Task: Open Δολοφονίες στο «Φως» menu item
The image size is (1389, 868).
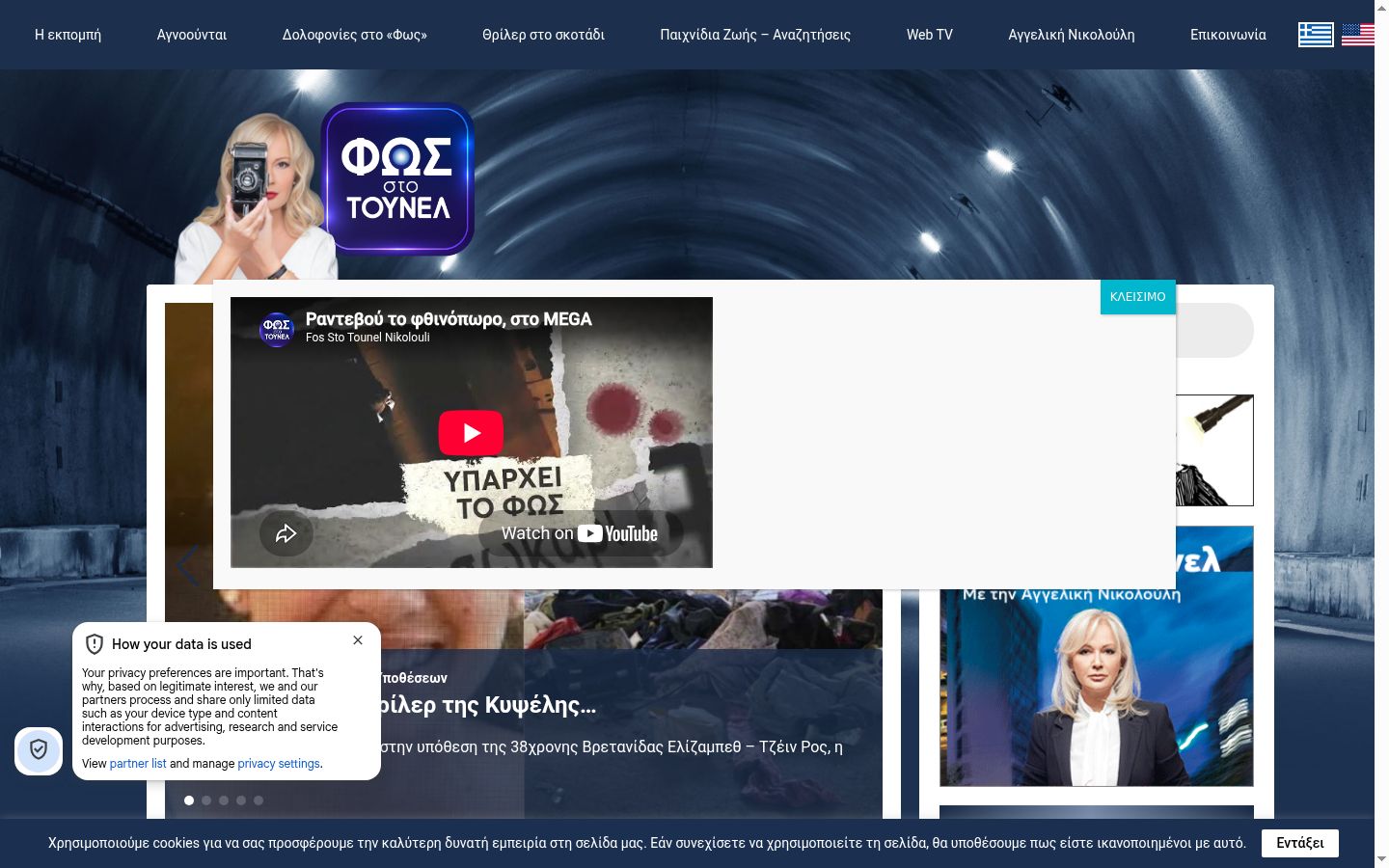Action: (355, 35)
